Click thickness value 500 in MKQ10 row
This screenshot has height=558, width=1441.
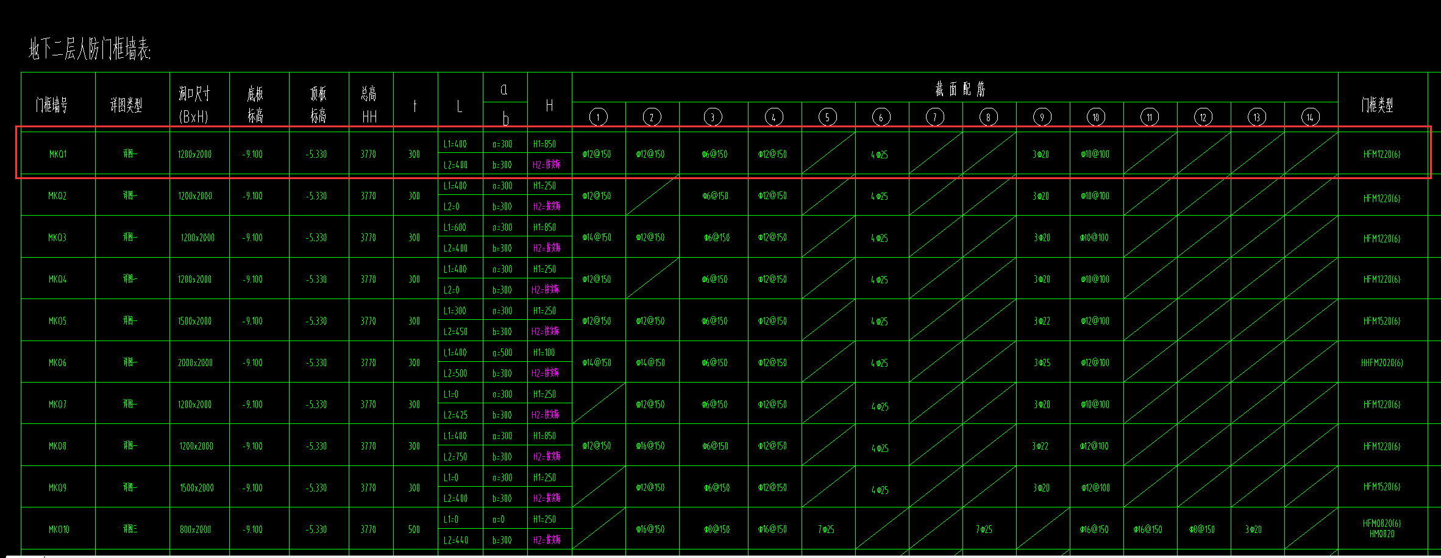[414, 529]
